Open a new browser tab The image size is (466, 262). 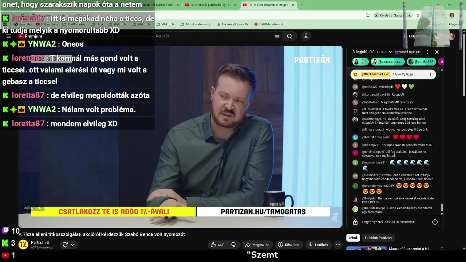[x=302, y=5]
